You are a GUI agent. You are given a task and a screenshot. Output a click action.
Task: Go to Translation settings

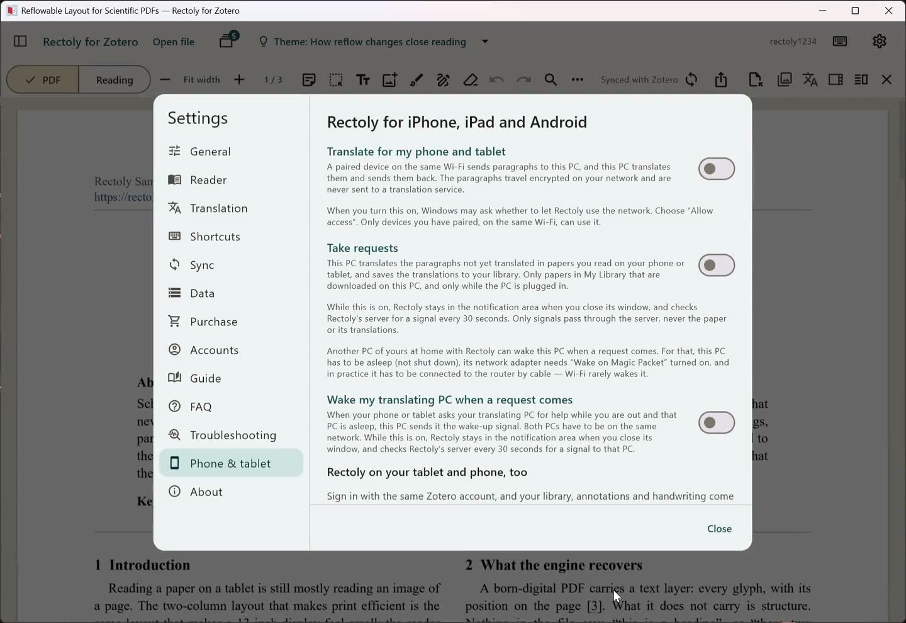pos(231,208)
